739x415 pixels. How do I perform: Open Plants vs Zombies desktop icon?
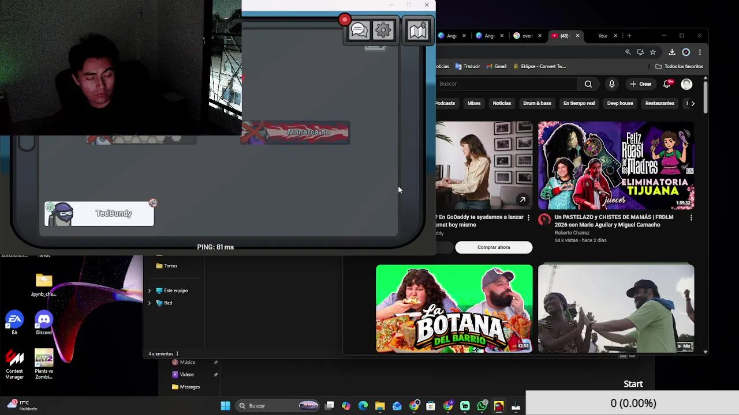pos(44,364)
